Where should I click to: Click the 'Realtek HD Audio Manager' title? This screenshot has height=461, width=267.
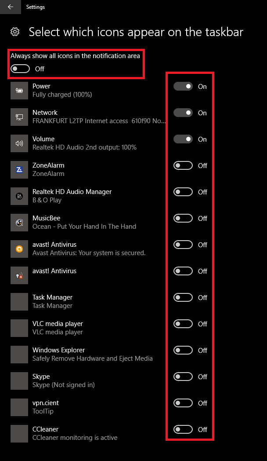[72, 192]
